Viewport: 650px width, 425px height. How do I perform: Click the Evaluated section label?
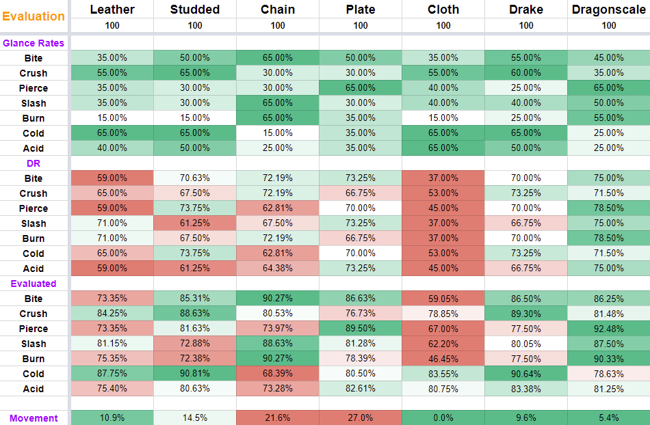[x=34, y=284]
